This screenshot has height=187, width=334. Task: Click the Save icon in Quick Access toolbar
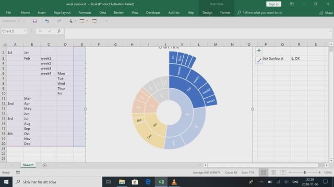35,21
